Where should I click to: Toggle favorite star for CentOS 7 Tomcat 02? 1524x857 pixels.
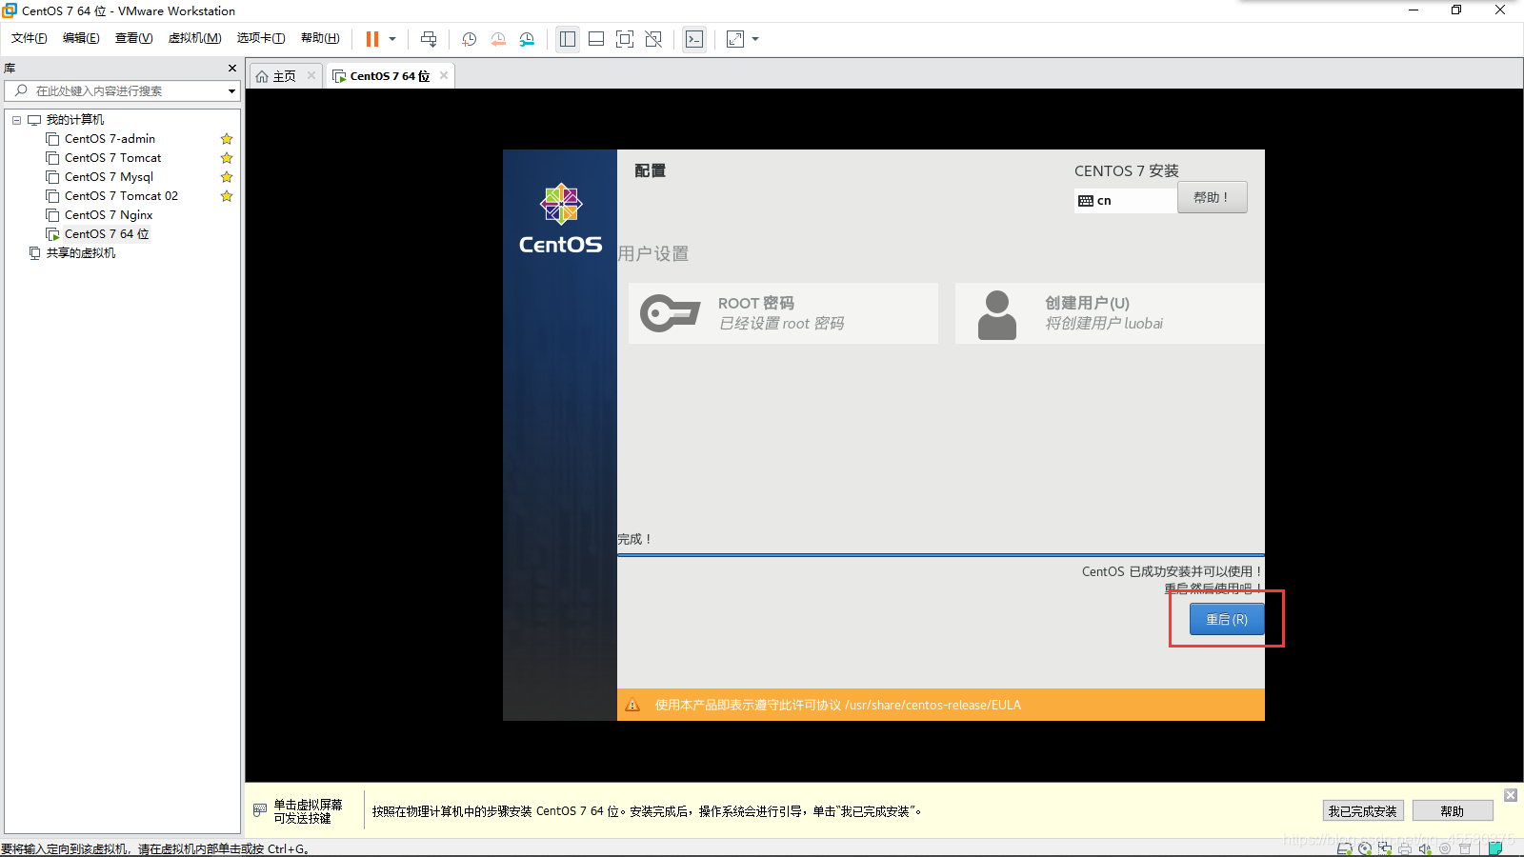227,196
